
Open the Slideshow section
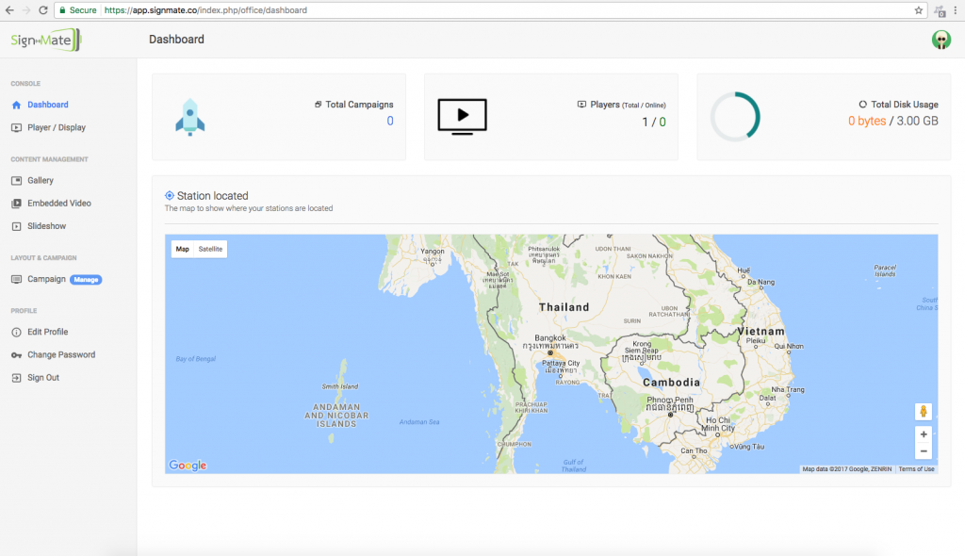(46, 226)
